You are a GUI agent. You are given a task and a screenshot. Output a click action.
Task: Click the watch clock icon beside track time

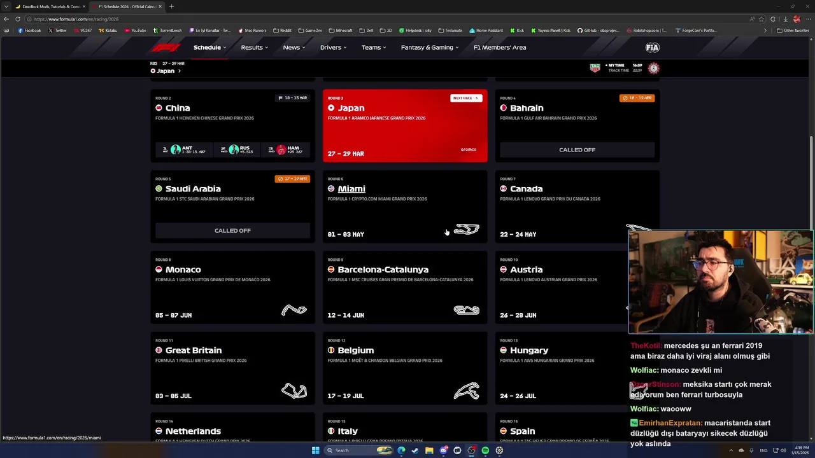point(653,68)
